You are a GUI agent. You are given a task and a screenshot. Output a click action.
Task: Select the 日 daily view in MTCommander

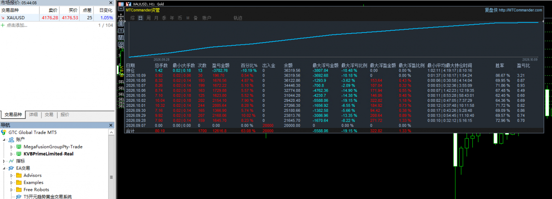tap(140, 18)
